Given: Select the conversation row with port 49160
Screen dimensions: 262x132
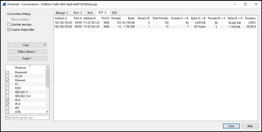Looking at the screenshot, I should [155, 23].
